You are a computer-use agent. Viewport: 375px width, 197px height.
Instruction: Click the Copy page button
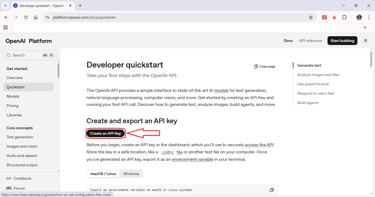tap(265, 66)
